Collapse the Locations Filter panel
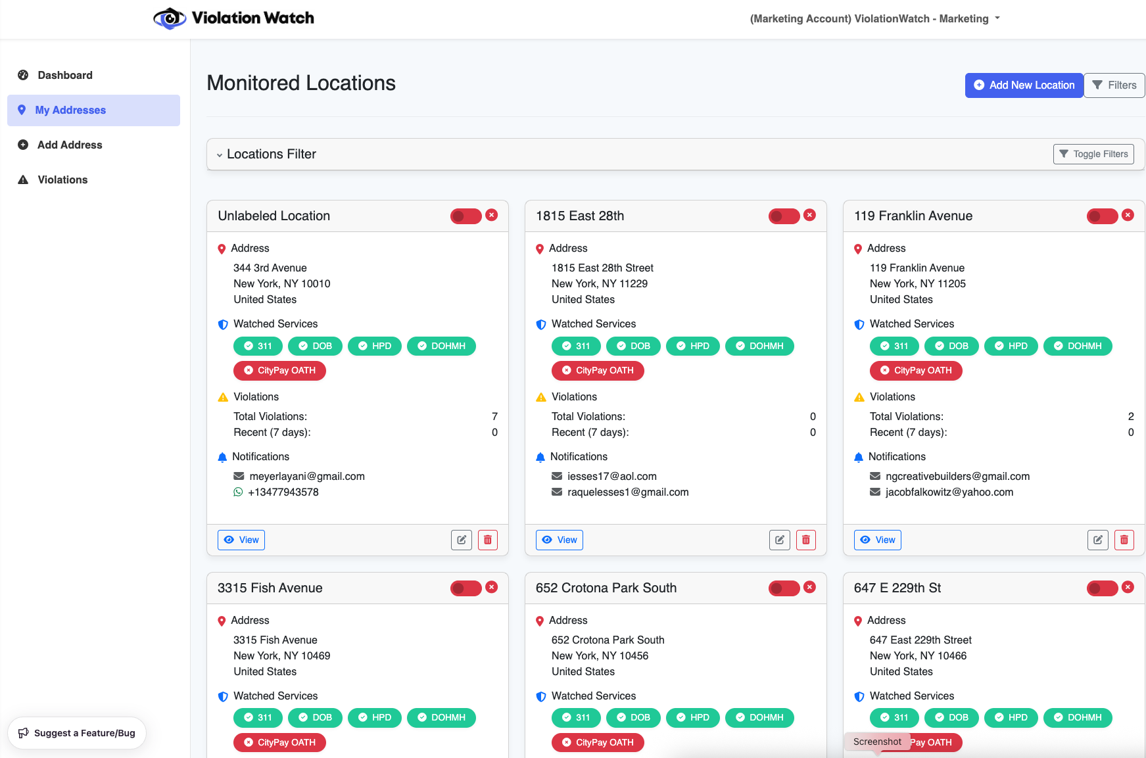Screen dimensions: 1146x758 266,154
